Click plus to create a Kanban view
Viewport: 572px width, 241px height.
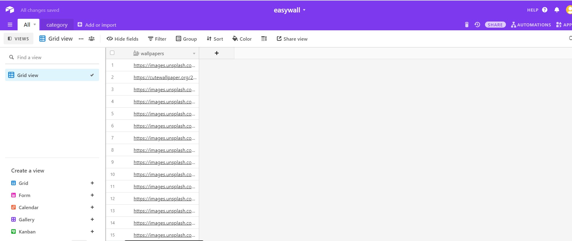point(92,232)
